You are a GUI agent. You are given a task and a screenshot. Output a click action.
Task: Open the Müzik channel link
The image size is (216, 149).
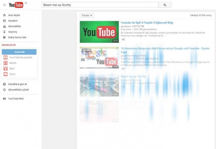click(x=13, y=63)
